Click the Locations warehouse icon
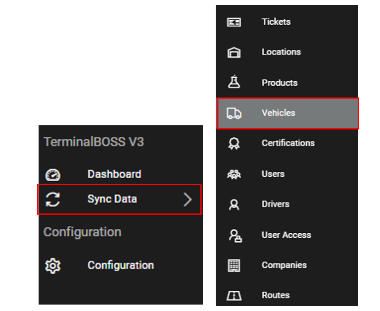The image size is (380, 311). click(x=234, y=52)
